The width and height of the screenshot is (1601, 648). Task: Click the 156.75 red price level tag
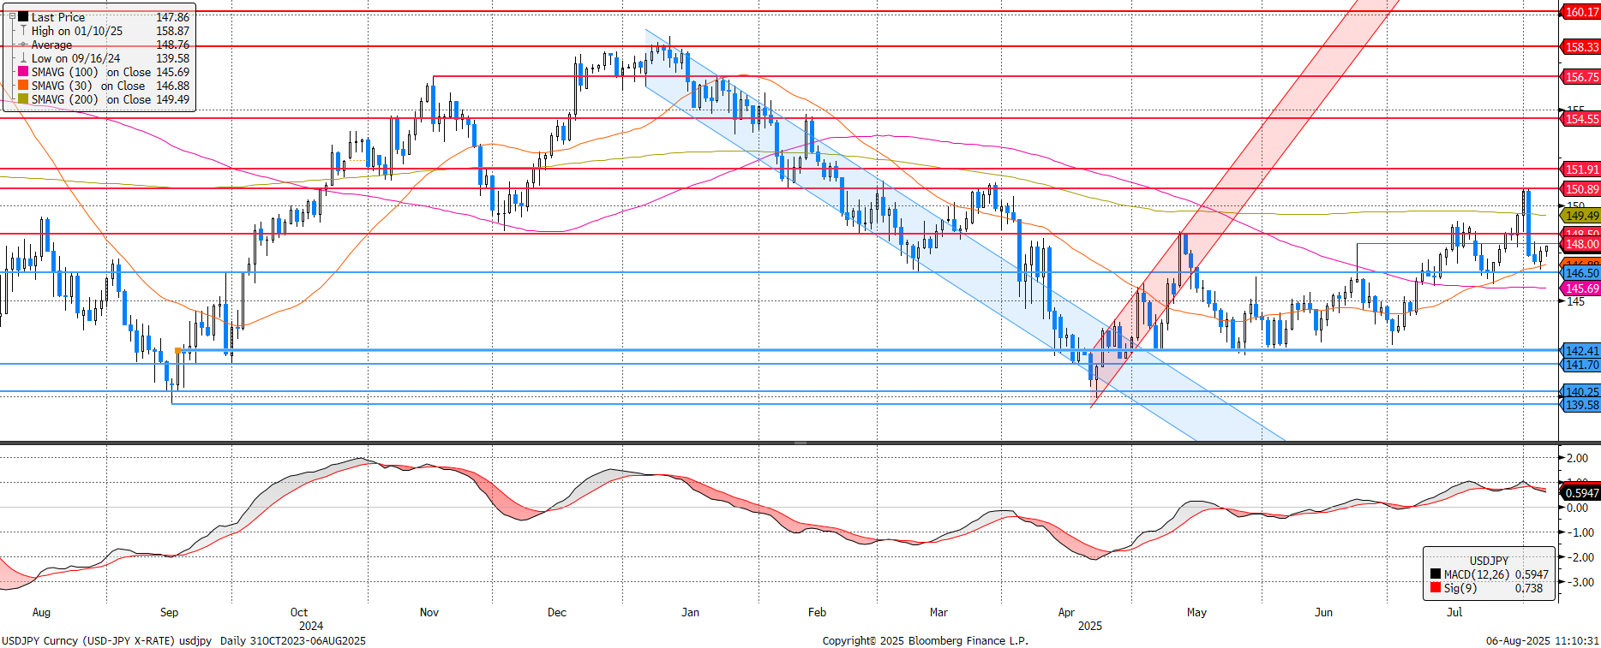(1580, 77)
